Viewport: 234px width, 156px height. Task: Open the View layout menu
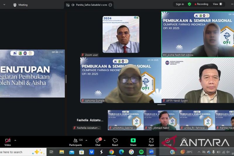(217, 4)
